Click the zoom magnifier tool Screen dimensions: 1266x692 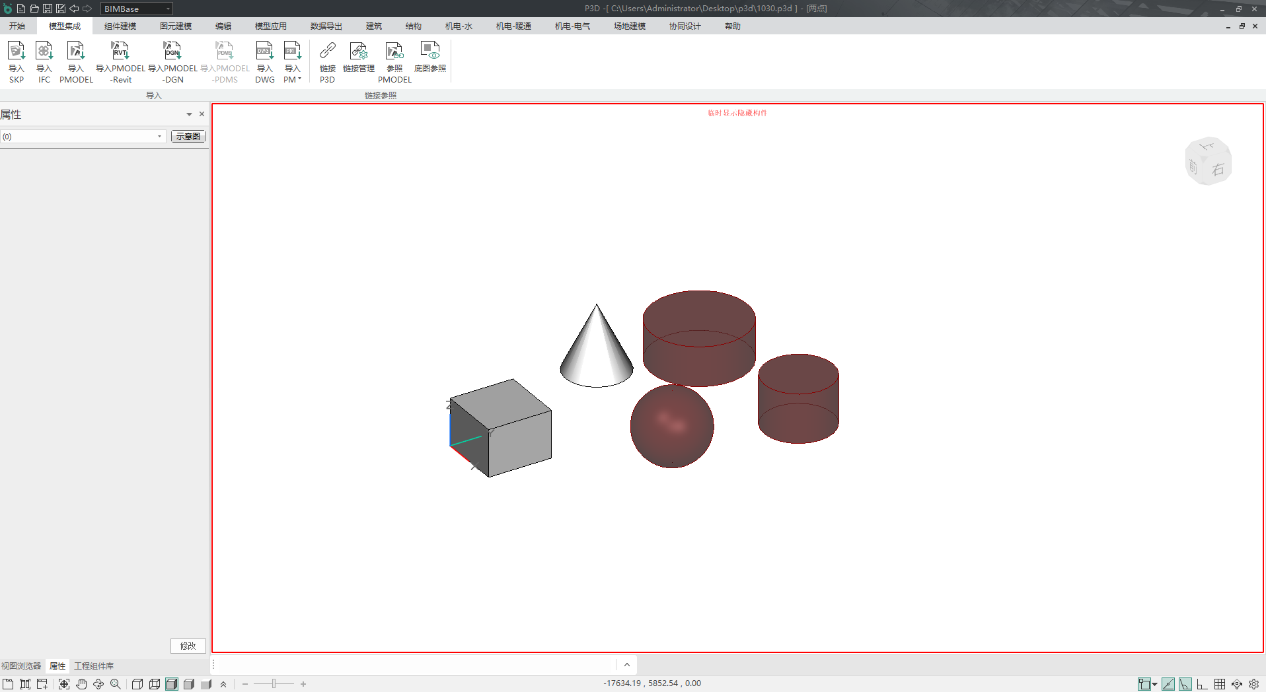click(x=116, y=684)
